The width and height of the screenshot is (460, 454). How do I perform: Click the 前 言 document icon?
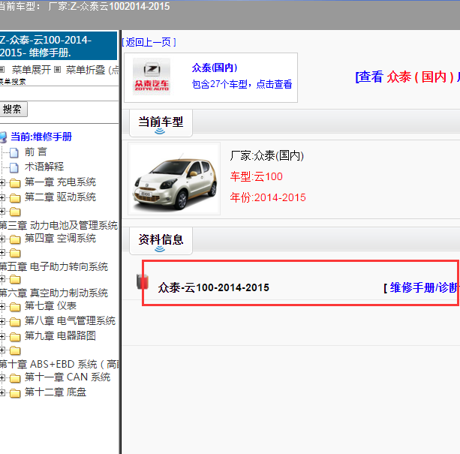pos(14,152)
